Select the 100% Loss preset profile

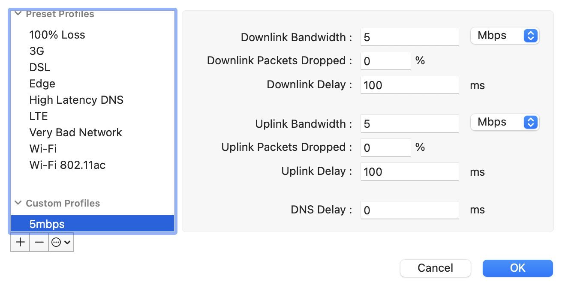(57, 35)
